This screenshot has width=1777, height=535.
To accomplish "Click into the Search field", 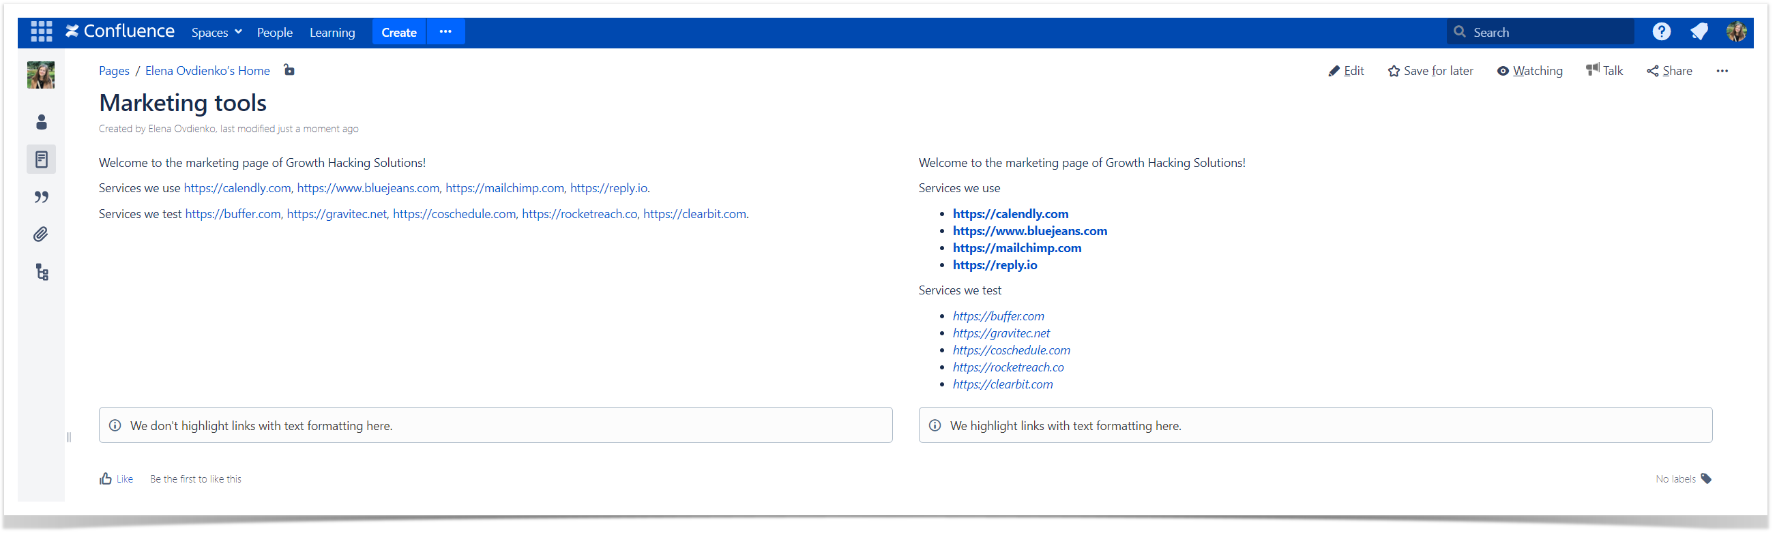I will click(x=1540, y=32).
